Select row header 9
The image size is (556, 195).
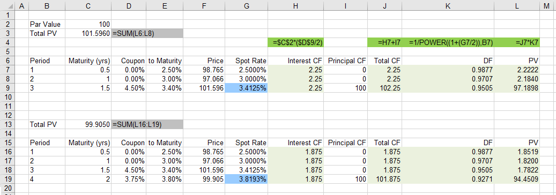pos(8,88)
